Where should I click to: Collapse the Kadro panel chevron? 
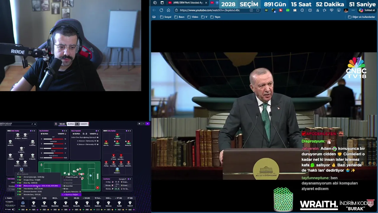click(6, 198)
